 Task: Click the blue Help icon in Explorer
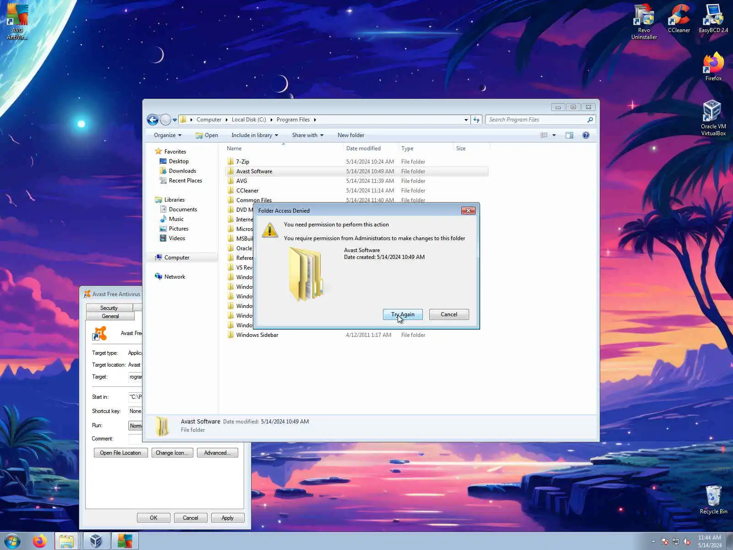586,135
